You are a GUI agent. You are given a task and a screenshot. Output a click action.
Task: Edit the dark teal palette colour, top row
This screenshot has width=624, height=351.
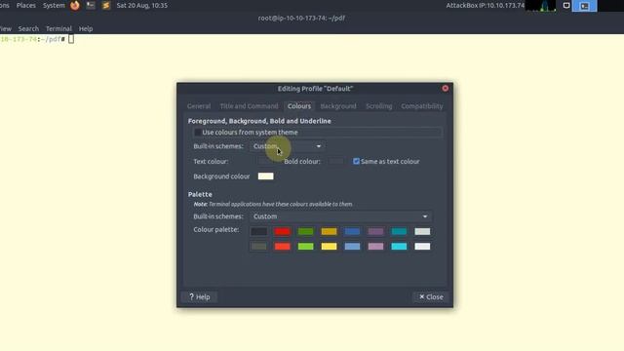[399, 231]
